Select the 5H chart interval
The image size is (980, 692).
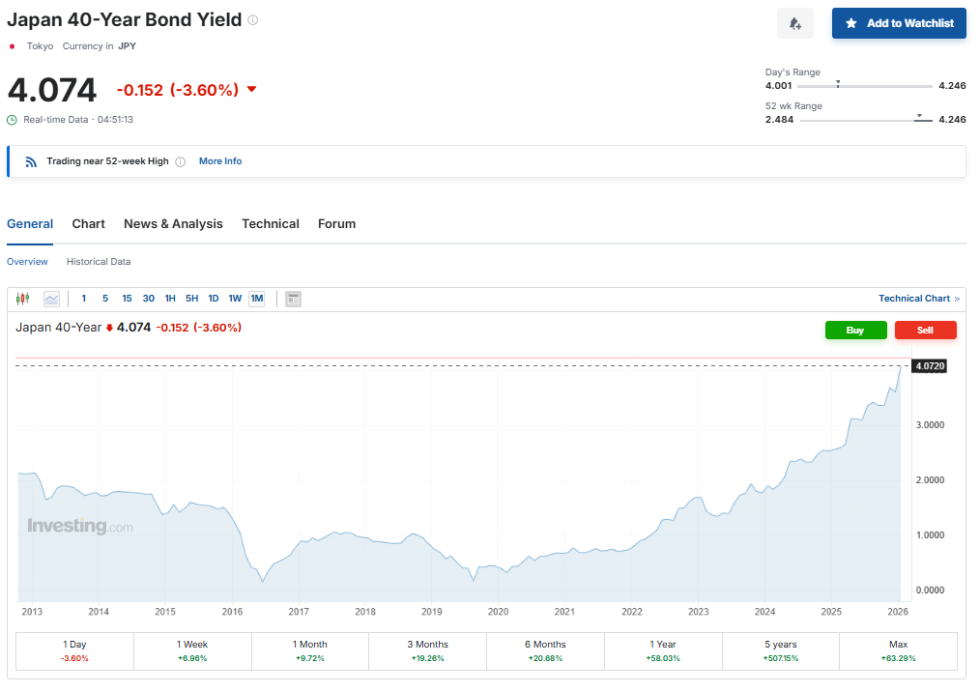click(x=191, y=299)
